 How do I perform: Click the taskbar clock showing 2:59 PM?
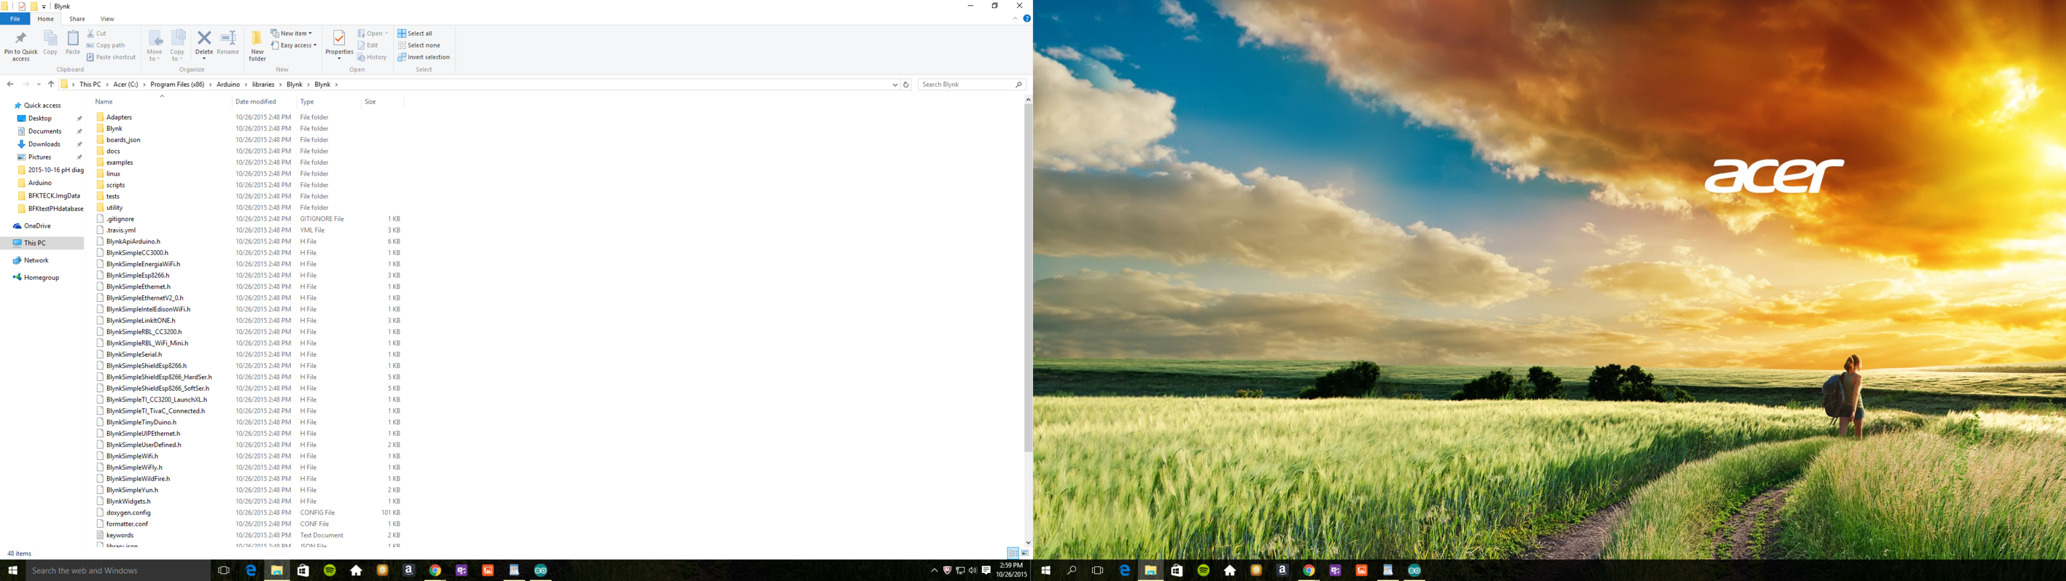[1011, 570]
